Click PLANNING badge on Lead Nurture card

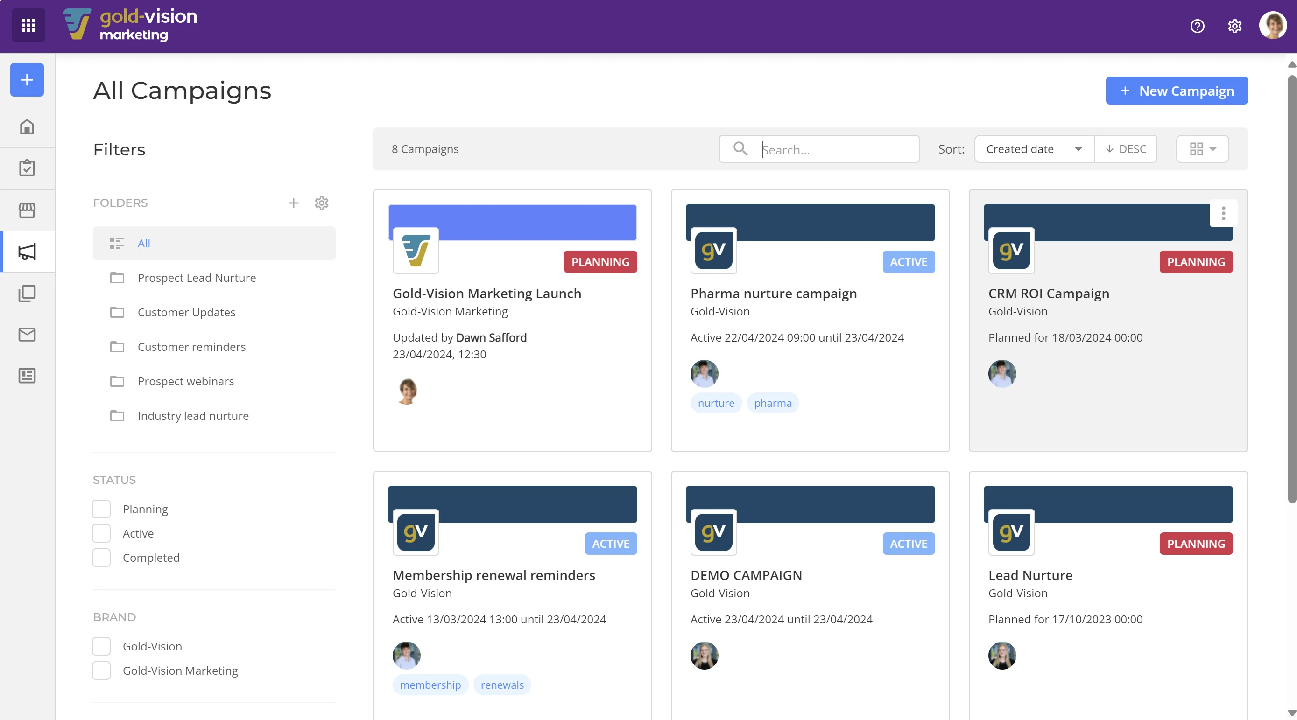point(1196,544)
